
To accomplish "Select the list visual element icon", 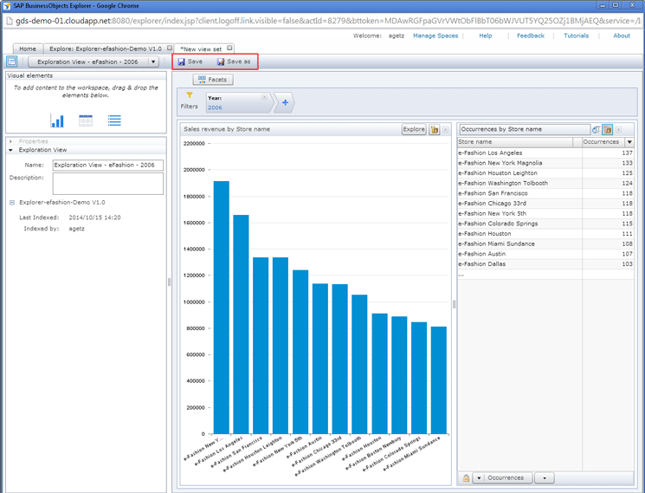I will click(x=114, y=121).
